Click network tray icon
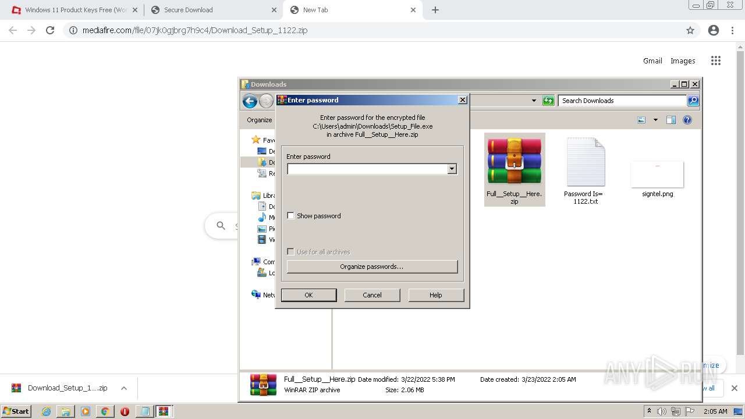 676,411
